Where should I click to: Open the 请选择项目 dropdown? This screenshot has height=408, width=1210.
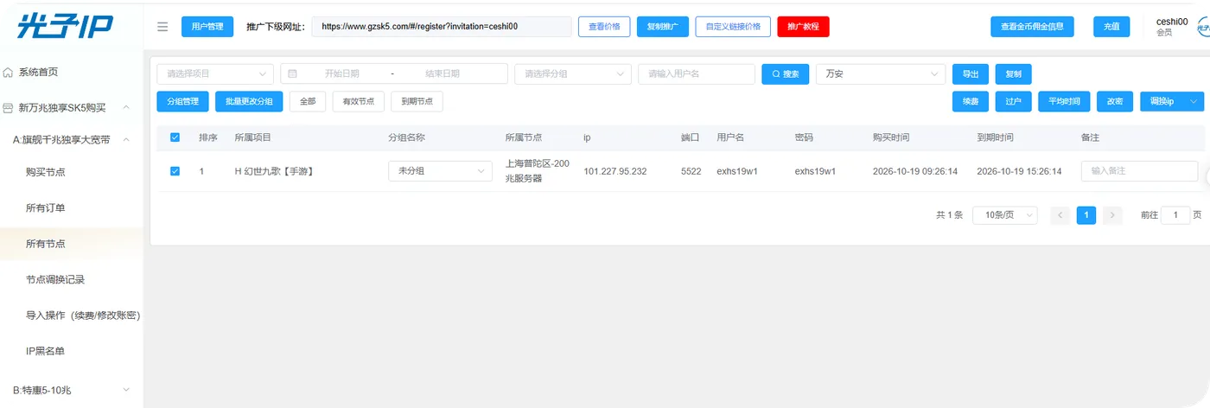pyautogui.click(x=215, y=74)
